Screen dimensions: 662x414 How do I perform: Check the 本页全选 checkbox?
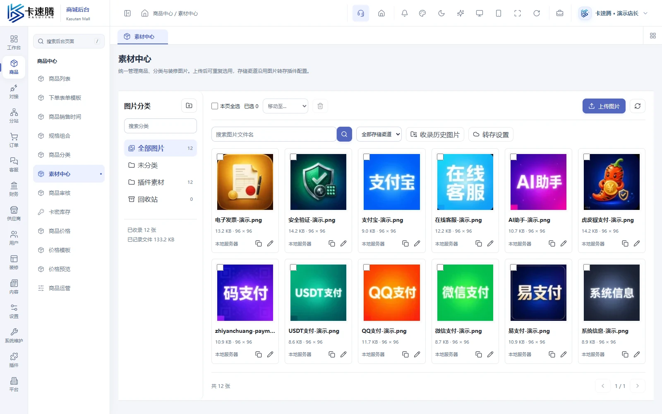point(215,106)
